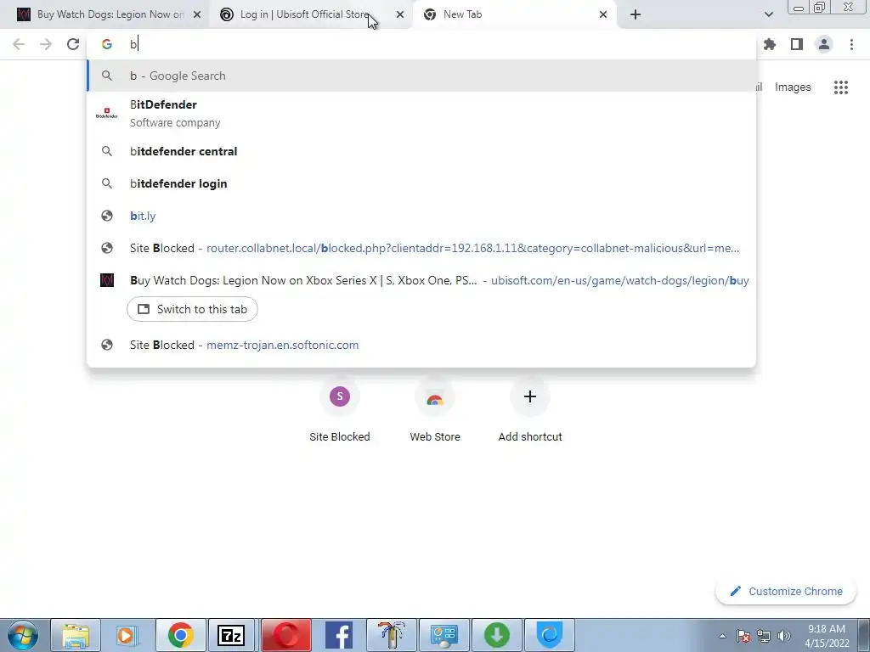Open the Extensions puzzle icon
The width and height of the screenshot is (870, 652).
(x=770, y=44)
